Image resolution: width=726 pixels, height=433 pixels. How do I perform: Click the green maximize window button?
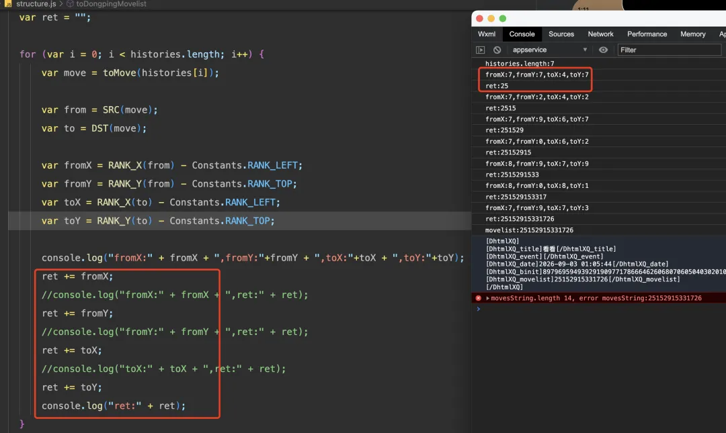point(503,19)
